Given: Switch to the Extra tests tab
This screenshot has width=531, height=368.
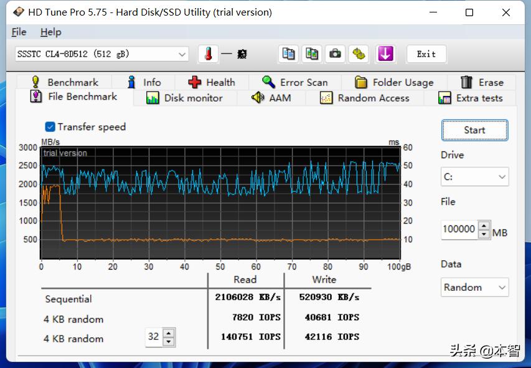Looking at the screenshot, I should (470, 98).
